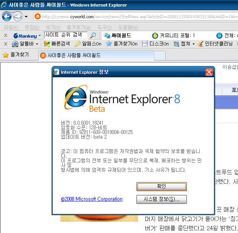
Task: Click the 싸이월드 site icon in Rankey bar
Action: (x=107, y=36)
